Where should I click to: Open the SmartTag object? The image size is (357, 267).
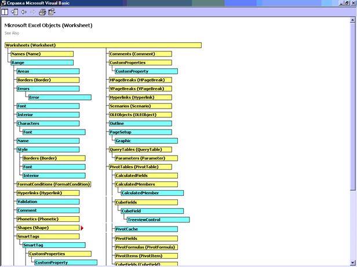coord(54,245)
